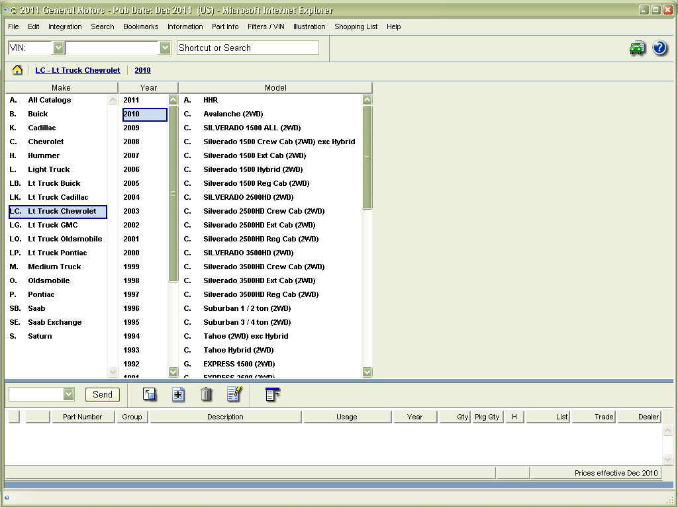678x508 pixels.
Task: Click the Year column header
Action: (148, 88)
